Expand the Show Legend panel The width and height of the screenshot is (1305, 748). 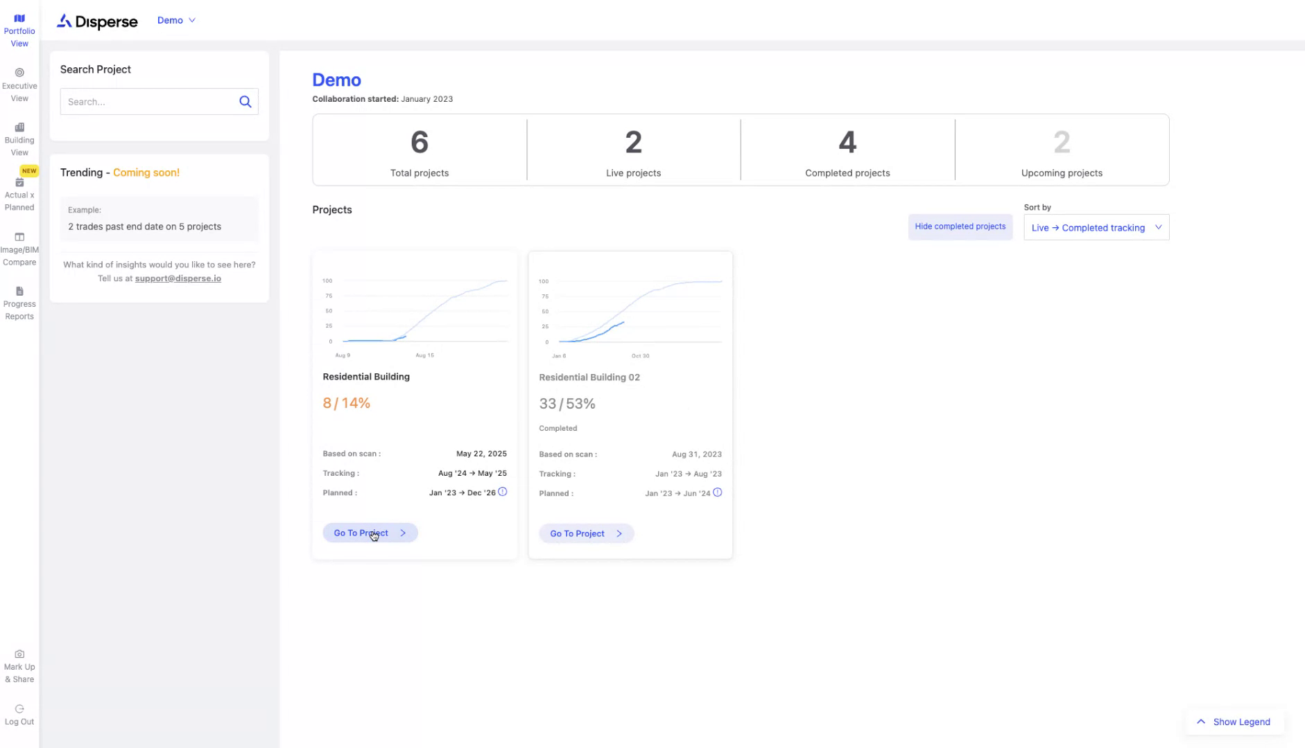pyautogui.click(x=1234, y=722)
